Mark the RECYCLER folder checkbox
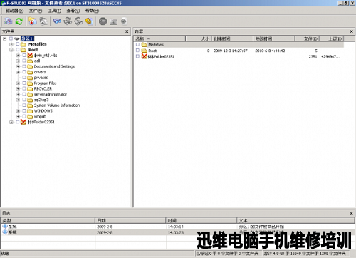This screenshot has height=258, width=356. coord(24,88)
